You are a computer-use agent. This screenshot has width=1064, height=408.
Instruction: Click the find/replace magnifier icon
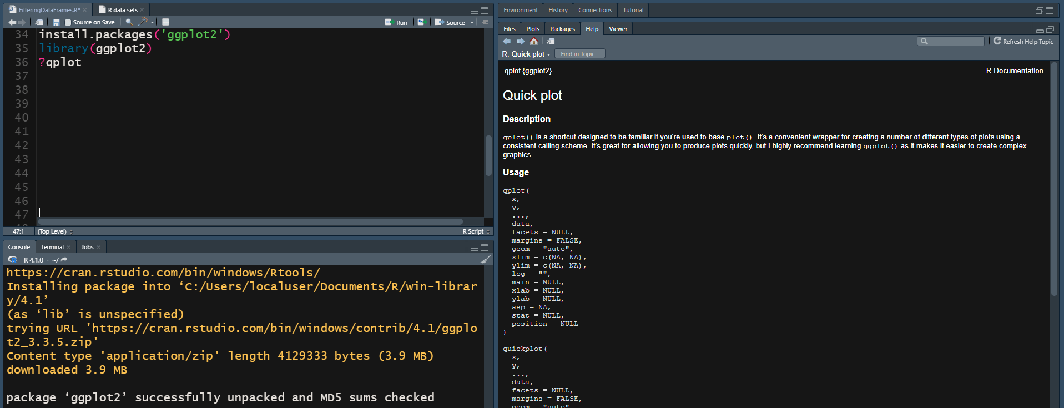pyautogui.click(x=129, y=22)
